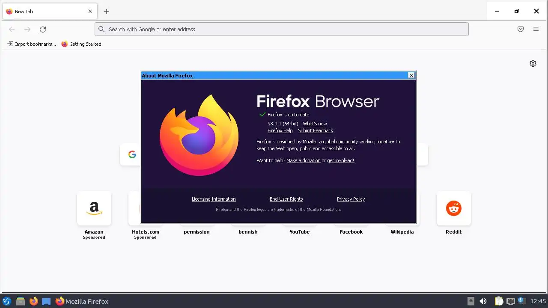This screenshot has height=308, width=548.
Task: Open End-User Rights link
Action: 286,199
